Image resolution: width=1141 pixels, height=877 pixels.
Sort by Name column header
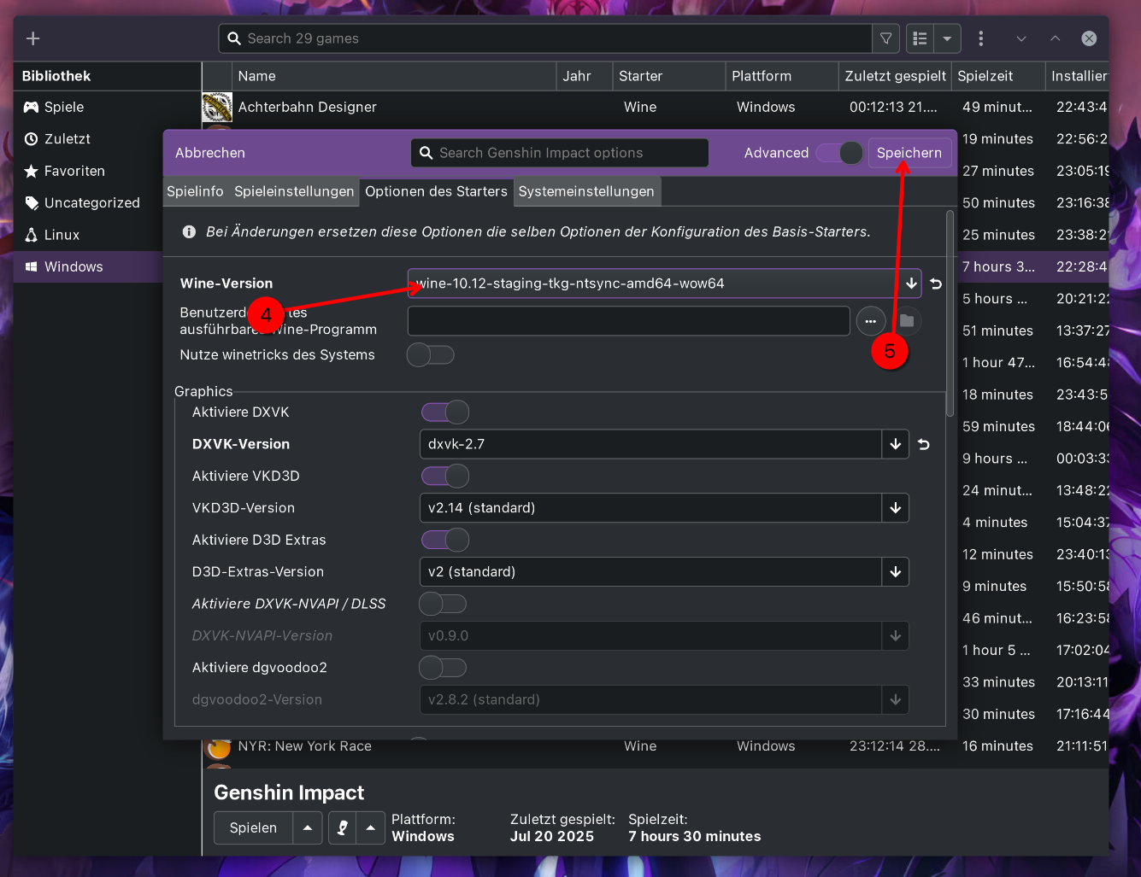point(394,76)
